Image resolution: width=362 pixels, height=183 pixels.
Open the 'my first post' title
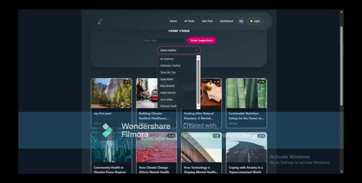[x=102, y=113]
